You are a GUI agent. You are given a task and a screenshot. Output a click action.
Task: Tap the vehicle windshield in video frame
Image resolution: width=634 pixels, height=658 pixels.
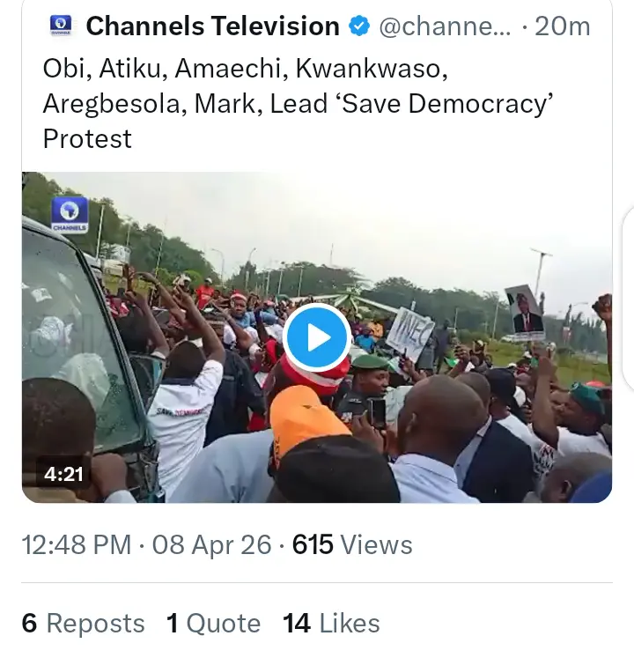pos(62,335)
